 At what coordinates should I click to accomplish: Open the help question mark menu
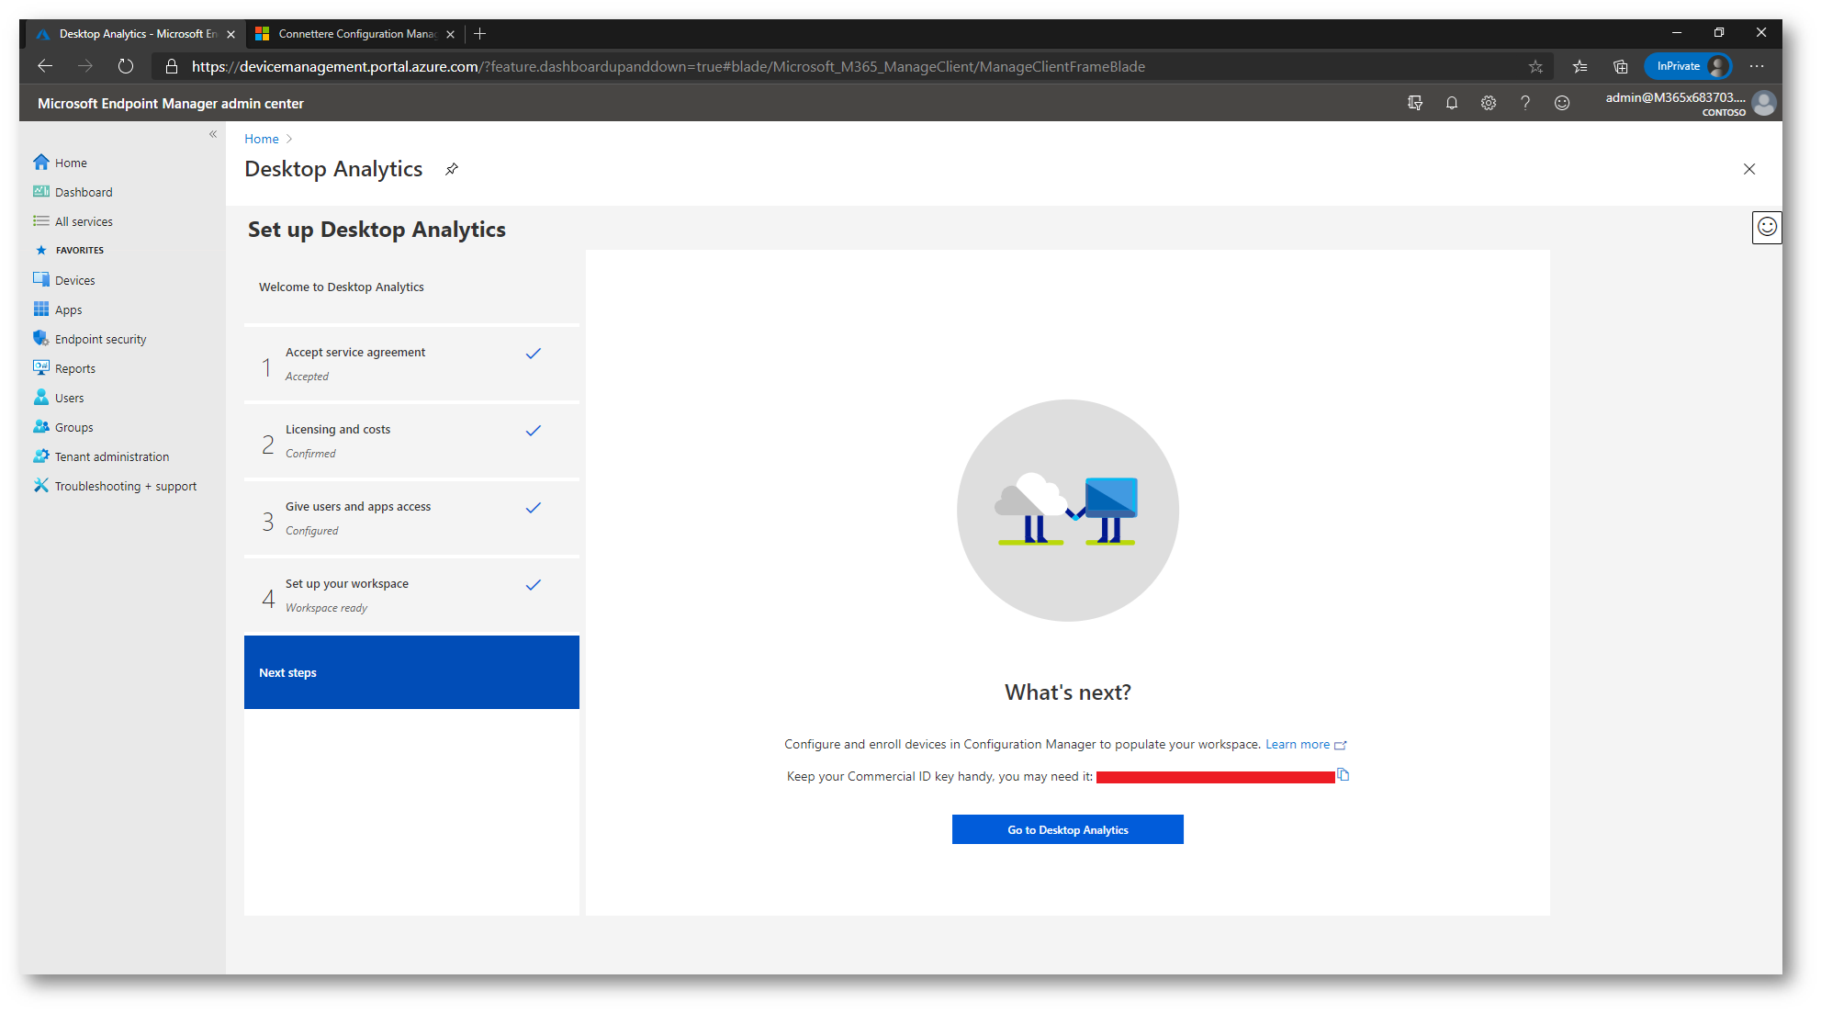tap(1525, 103)
